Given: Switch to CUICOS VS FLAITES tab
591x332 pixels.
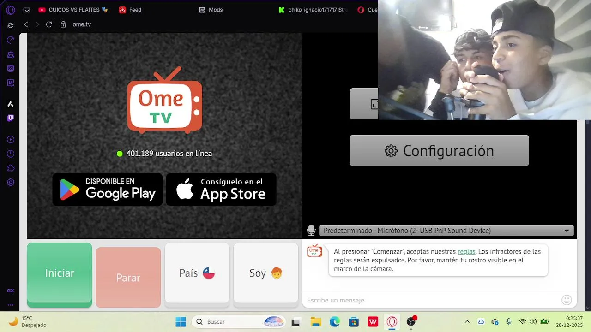Looking at the screenshot, I should coord(74,10).
